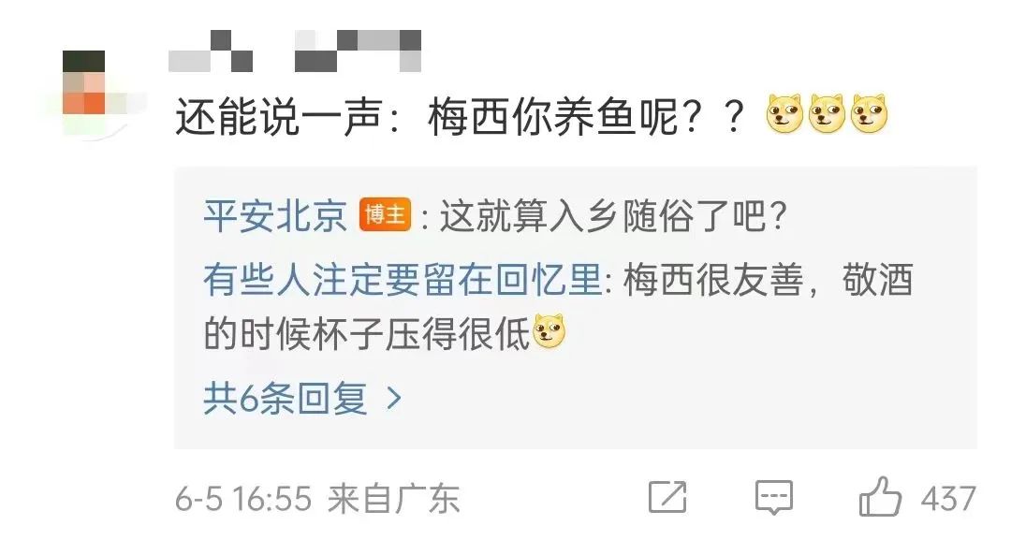Open 平安北京 user profile

(x=275, y=215)
